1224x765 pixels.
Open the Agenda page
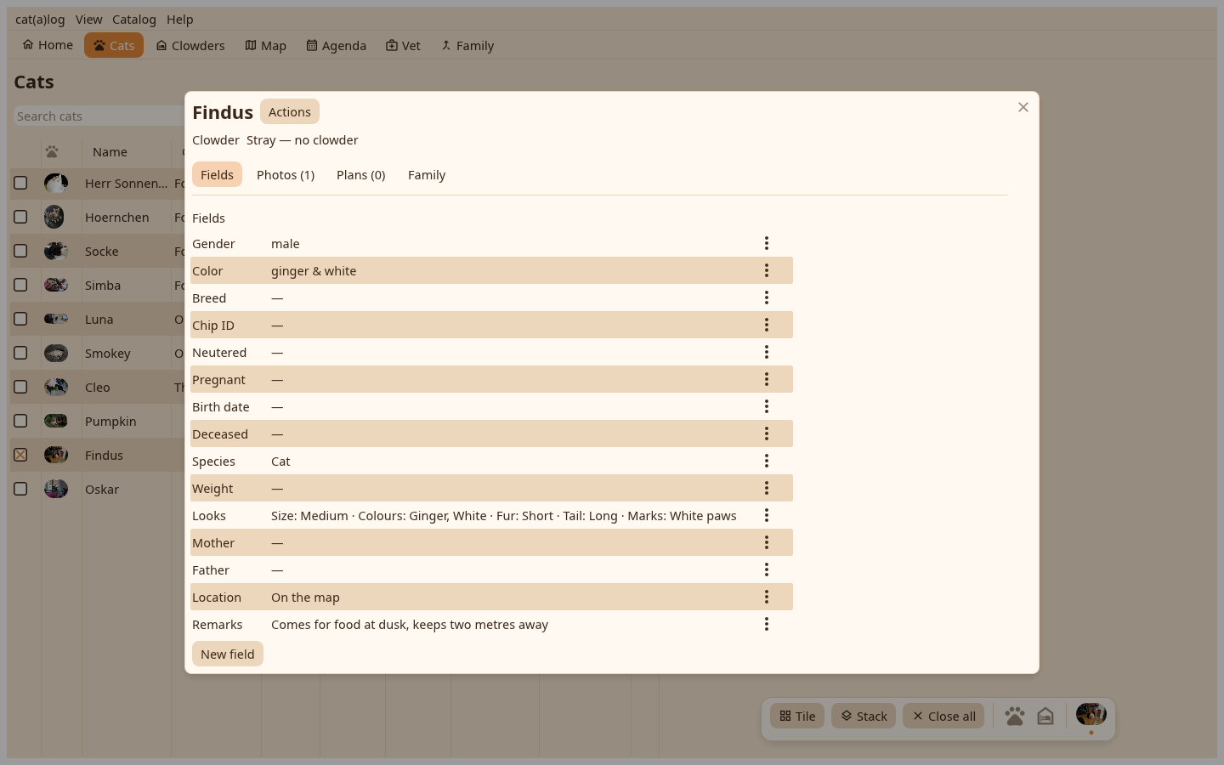337,46
